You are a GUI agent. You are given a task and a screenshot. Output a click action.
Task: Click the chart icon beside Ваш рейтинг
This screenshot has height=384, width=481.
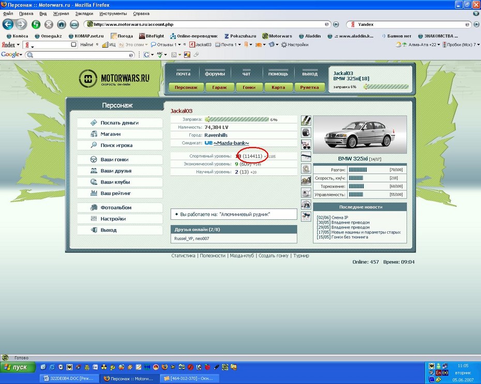click(x=94, y=193)
